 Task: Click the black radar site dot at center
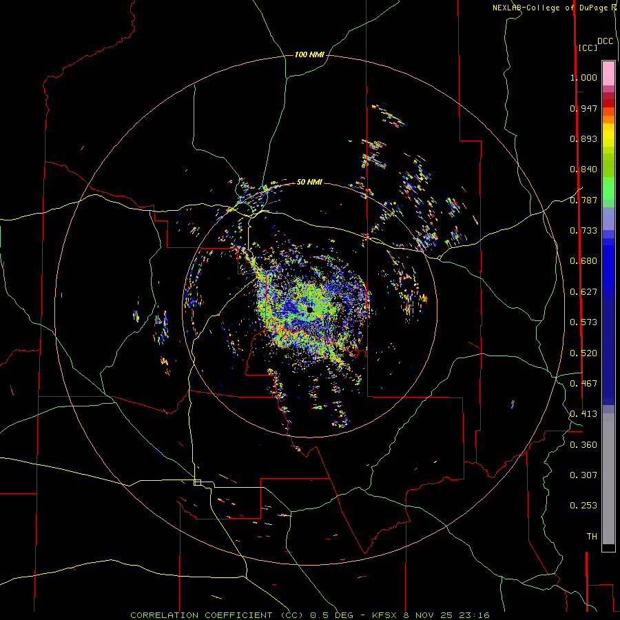pyautogui.click(x=310, y=309)
